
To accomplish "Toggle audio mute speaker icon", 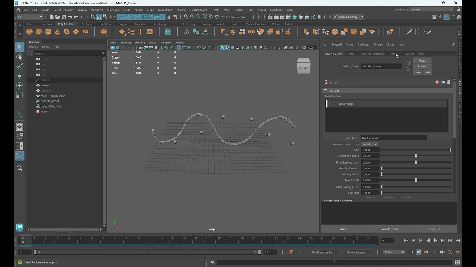I will (x=442, y=252).
